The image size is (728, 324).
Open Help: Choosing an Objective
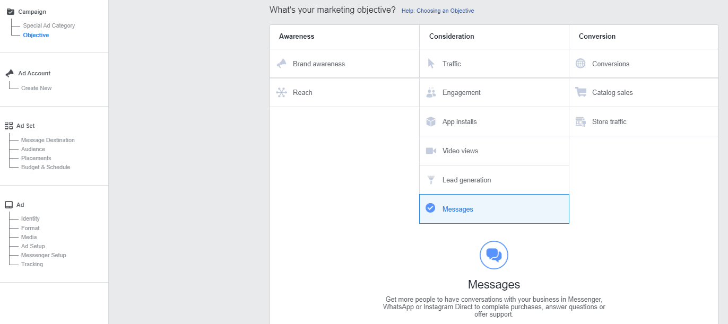pos(437,11)
